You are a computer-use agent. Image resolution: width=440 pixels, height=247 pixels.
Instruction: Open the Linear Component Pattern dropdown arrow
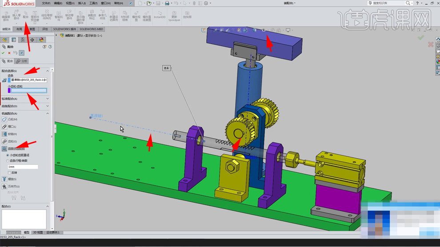coord(47,23)
